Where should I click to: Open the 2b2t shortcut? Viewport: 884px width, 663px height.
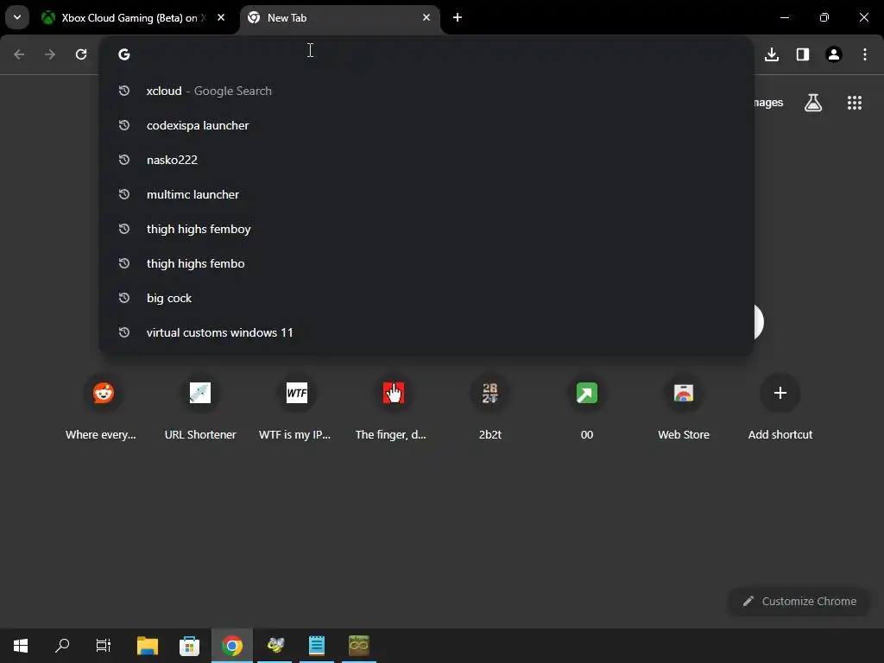[x=490, y=407]
